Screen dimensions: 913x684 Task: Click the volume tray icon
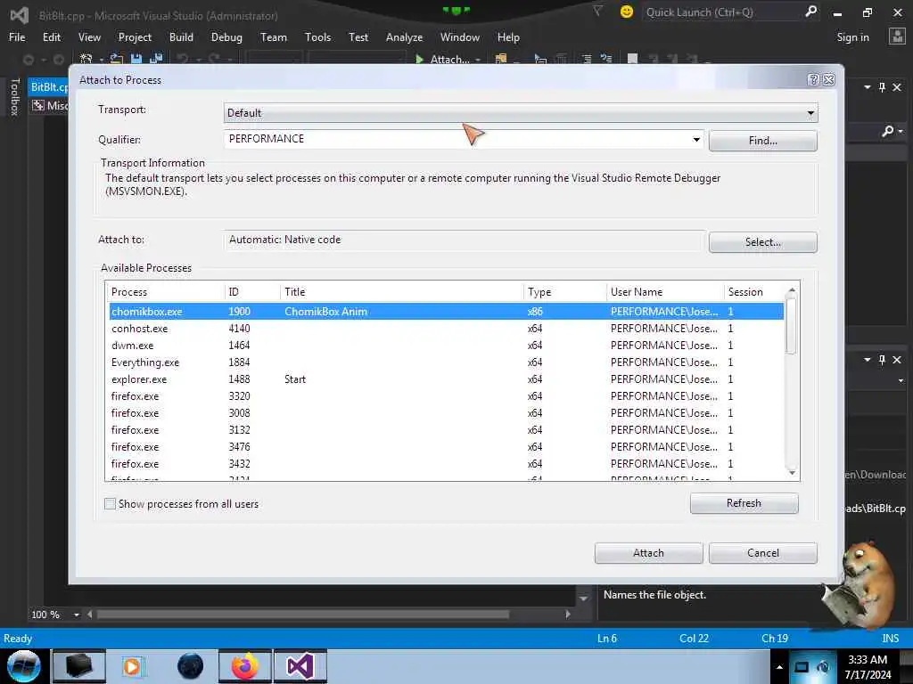[823, 666]
